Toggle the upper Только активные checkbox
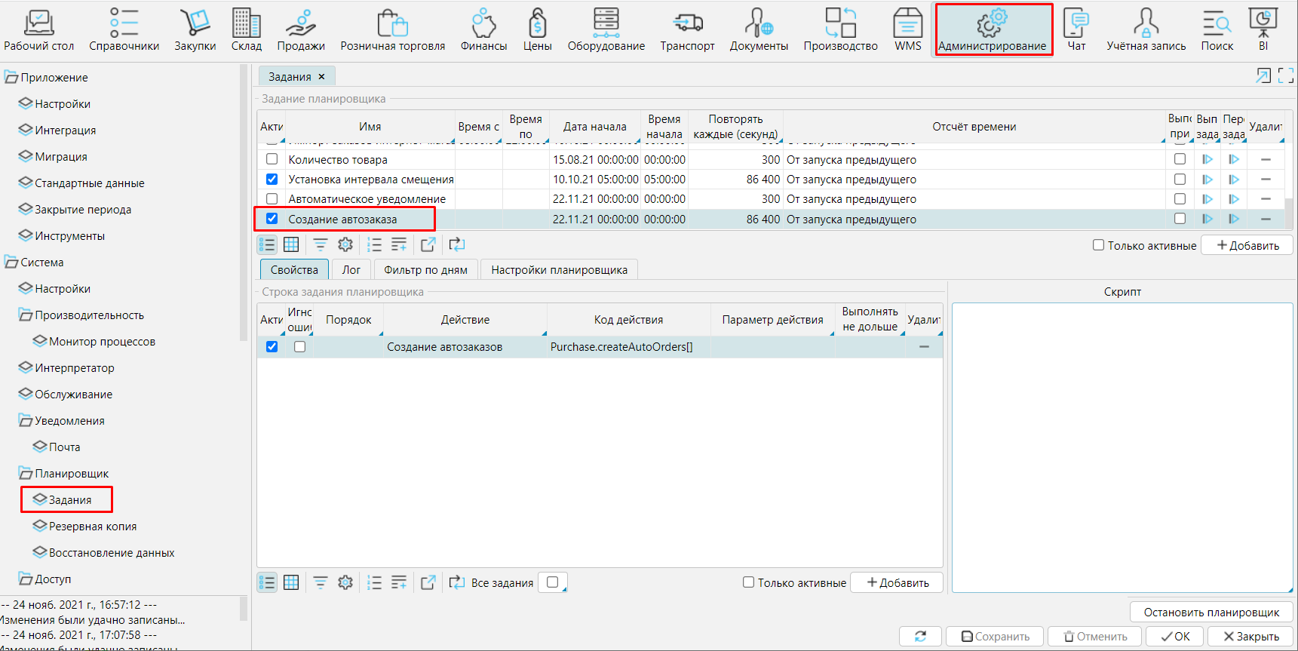This screenshot has width=1298, height=651. 1099,245
